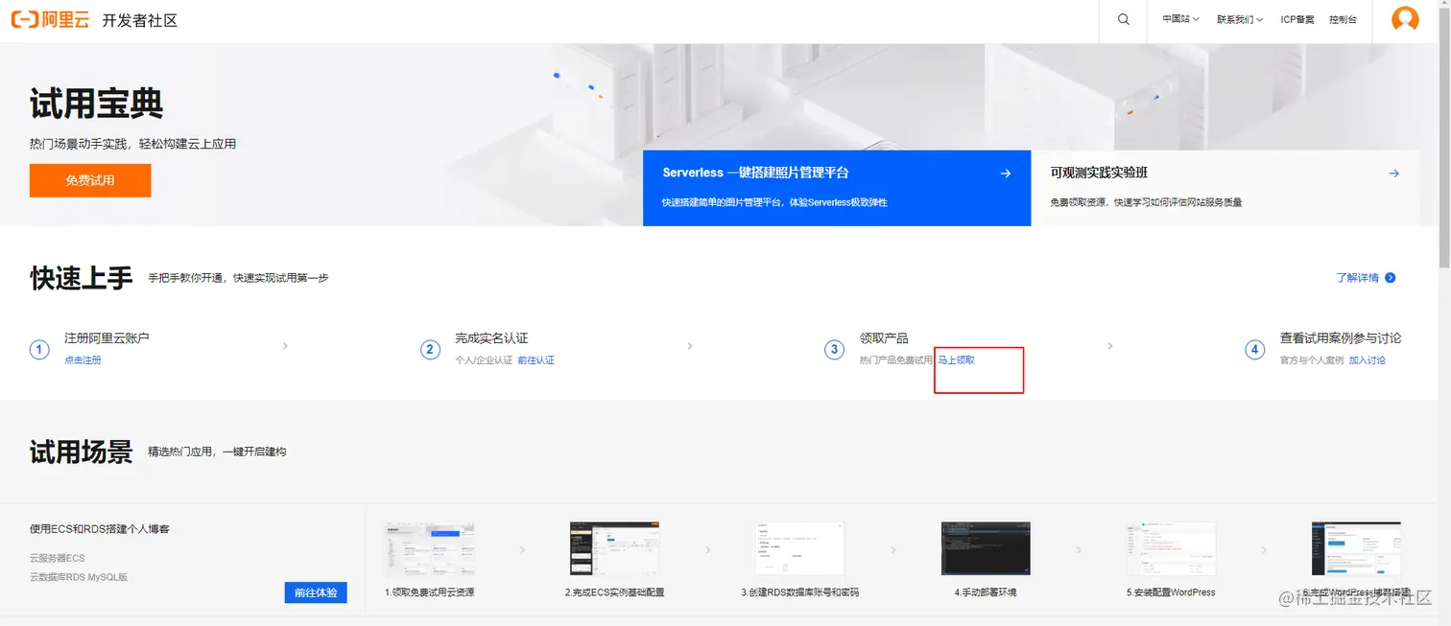The height and width of the screenshot is (626, 1451).
Task: Click the arrow on 可观测实践实验班 card
Action: click(1393, 174)
